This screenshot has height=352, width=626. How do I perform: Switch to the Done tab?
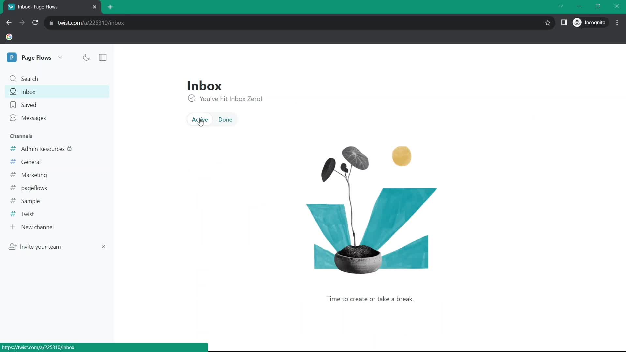click(x=225, y=120)
